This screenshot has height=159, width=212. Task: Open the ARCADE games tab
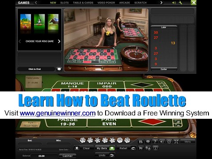(125, 3)
